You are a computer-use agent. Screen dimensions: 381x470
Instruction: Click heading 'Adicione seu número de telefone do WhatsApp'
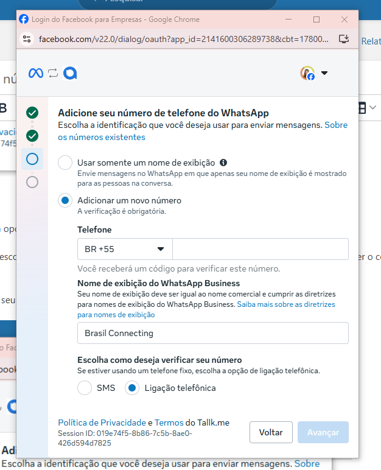point(163,113)
